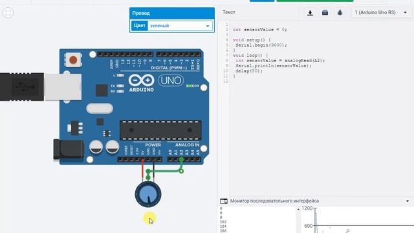This screenshot has width=414, height=233.
Task: Click the zoom-to-fit icon on the canvas
Action: click(x=8, y=13)
